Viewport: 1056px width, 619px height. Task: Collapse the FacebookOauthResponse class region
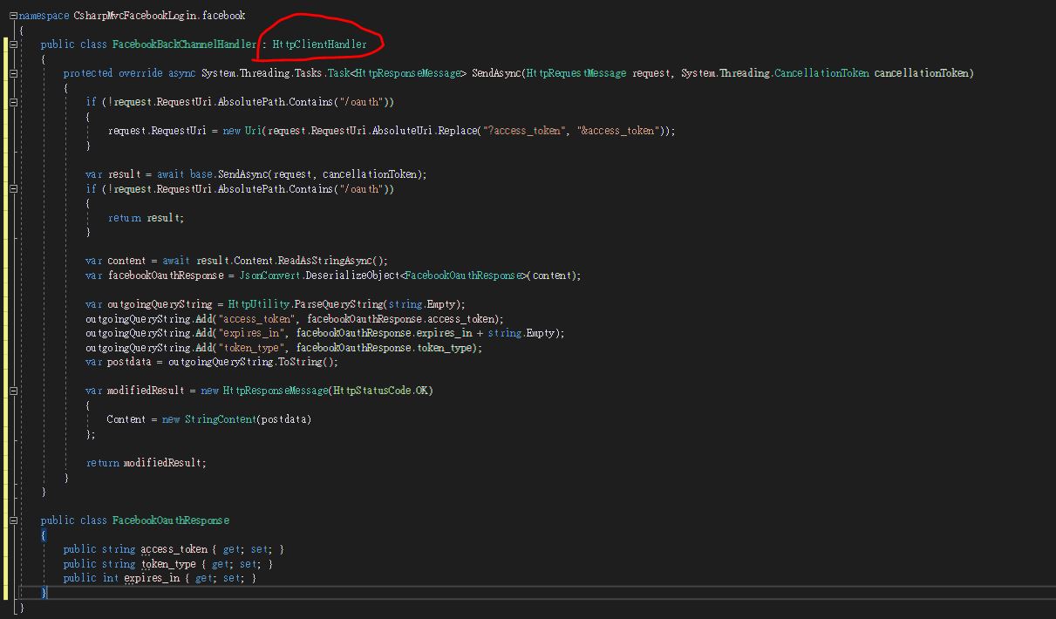[13, 520]
